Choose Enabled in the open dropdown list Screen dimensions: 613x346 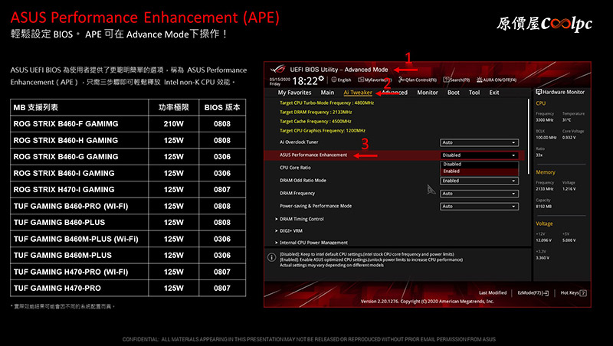point(480,171)
